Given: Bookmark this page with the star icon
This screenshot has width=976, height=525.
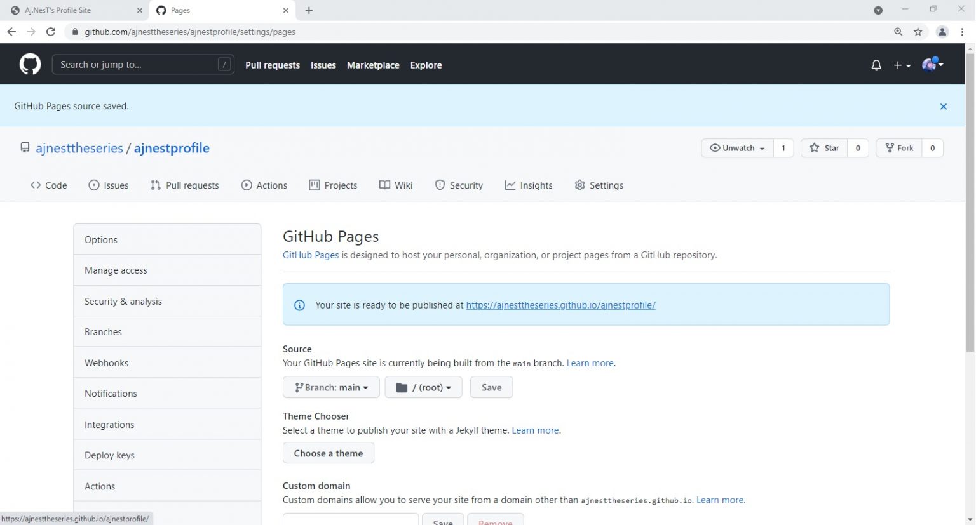Looking at the screenshot, I should pos(918,32).
